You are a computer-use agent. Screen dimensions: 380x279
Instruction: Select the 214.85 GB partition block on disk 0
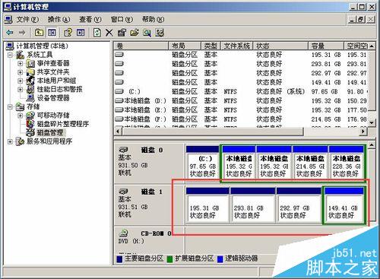pyautogui.click(x=310, y=163)
